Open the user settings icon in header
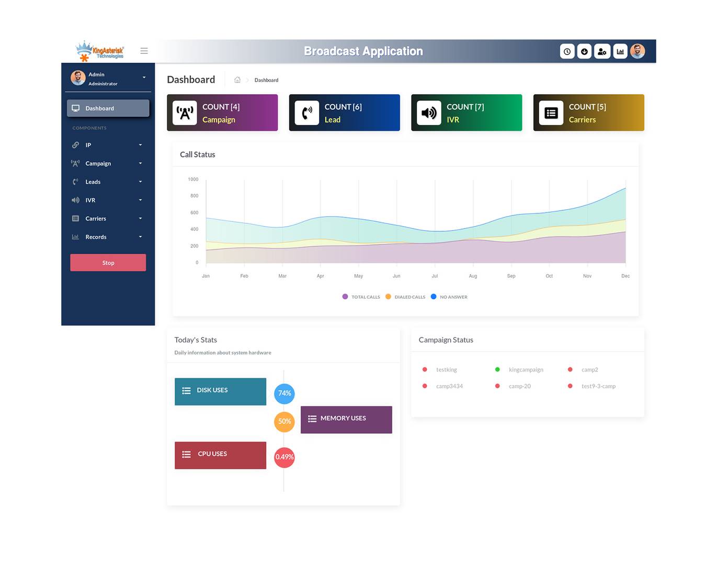This screenshot has height=565, width=717. [602, 51]
